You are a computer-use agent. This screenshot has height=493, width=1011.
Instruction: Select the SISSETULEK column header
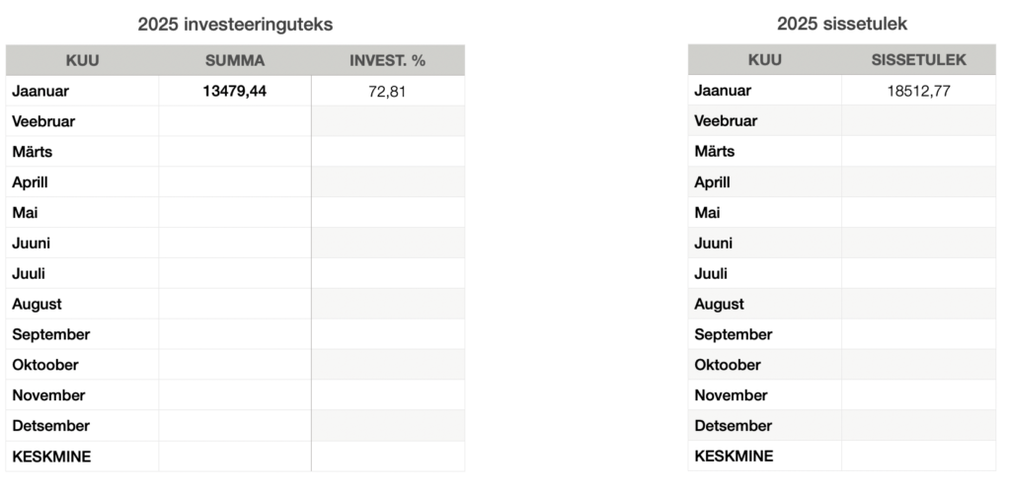click(x=918, y=61)
